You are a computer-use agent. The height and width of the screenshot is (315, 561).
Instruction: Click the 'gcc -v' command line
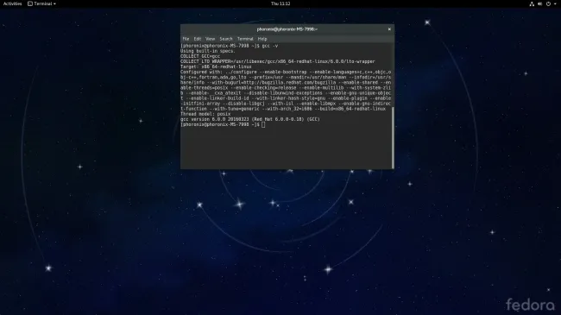click(x=230, y=46)
